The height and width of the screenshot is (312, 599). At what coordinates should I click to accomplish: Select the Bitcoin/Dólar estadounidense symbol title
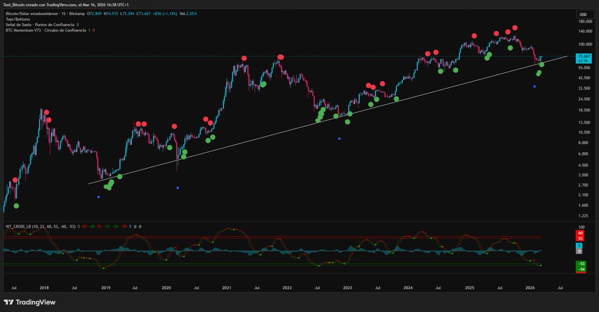coord(32,14)
